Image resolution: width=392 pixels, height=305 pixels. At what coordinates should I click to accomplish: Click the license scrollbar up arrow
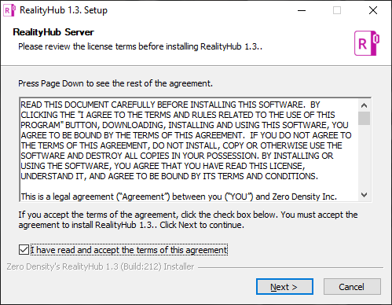[x=364, y=105]
